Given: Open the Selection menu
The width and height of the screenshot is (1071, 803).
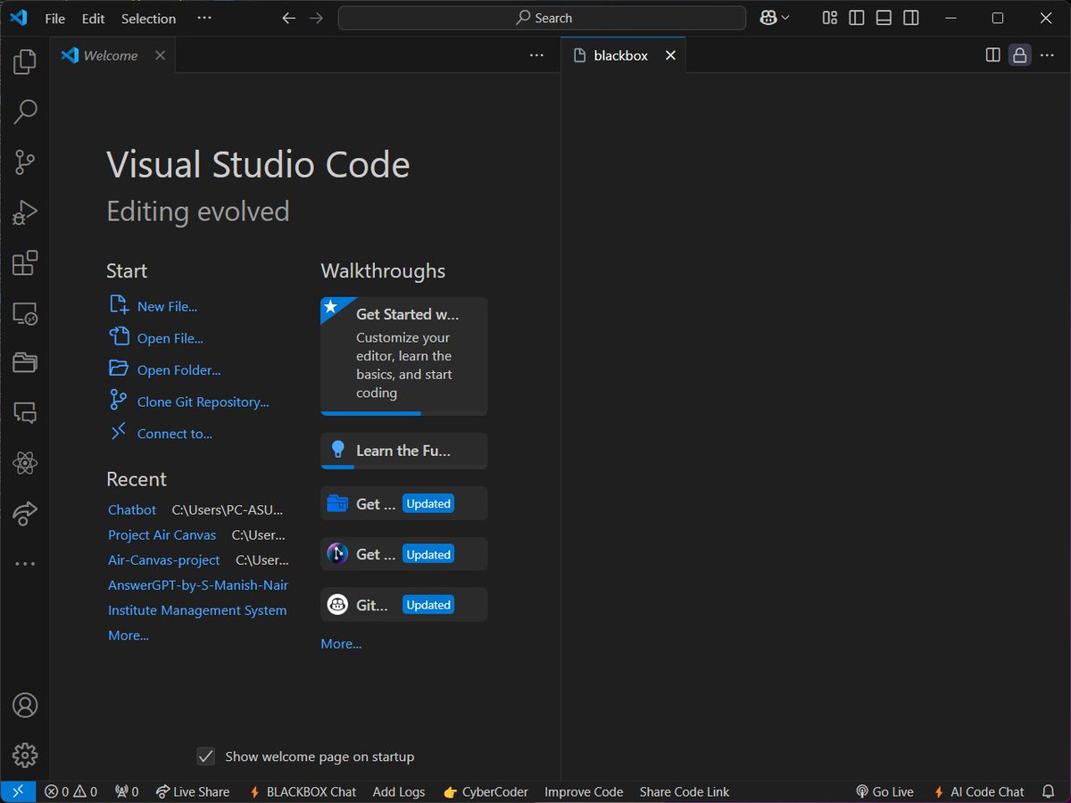Looking at the screenshot, I should coord(148,18).
